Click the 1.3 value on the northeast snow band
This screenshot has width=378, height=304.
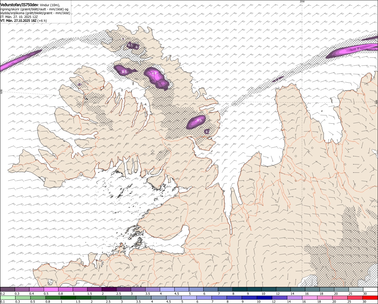point(358,49)
